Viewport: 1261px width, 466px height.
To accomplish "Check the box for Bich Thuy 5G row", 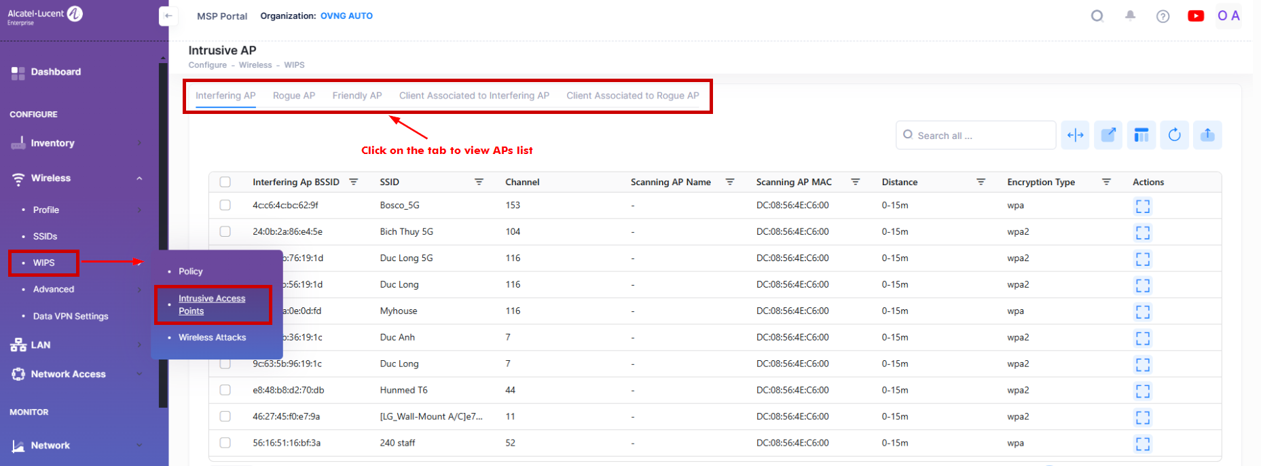I will 225,231.
